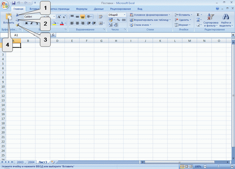Screen dimensions: 235x169
Task: Click the Shrink Font icon
Action: tap(64, 17)
